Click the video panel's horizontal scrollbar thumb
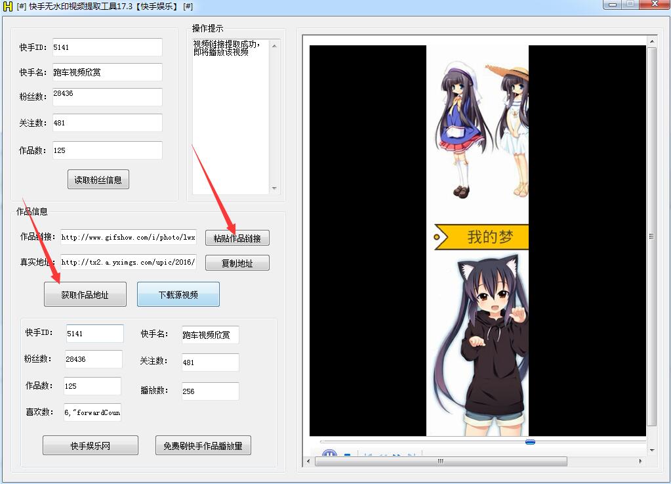The width and height of the screenshot is (671, 484). 441,461
